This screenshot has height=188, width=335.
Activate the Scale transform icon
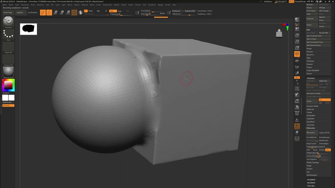click(x=62, y=13)
